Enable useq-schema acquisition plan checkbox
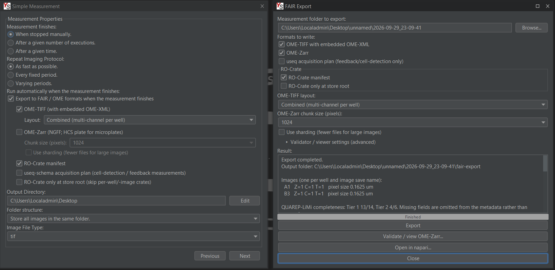This screenshot has width=555, height=270. pyautogui.click(x=19, y=173)
